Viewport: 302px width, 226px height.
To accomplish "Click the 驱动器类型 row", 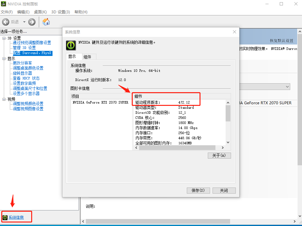I will [180, 107].
